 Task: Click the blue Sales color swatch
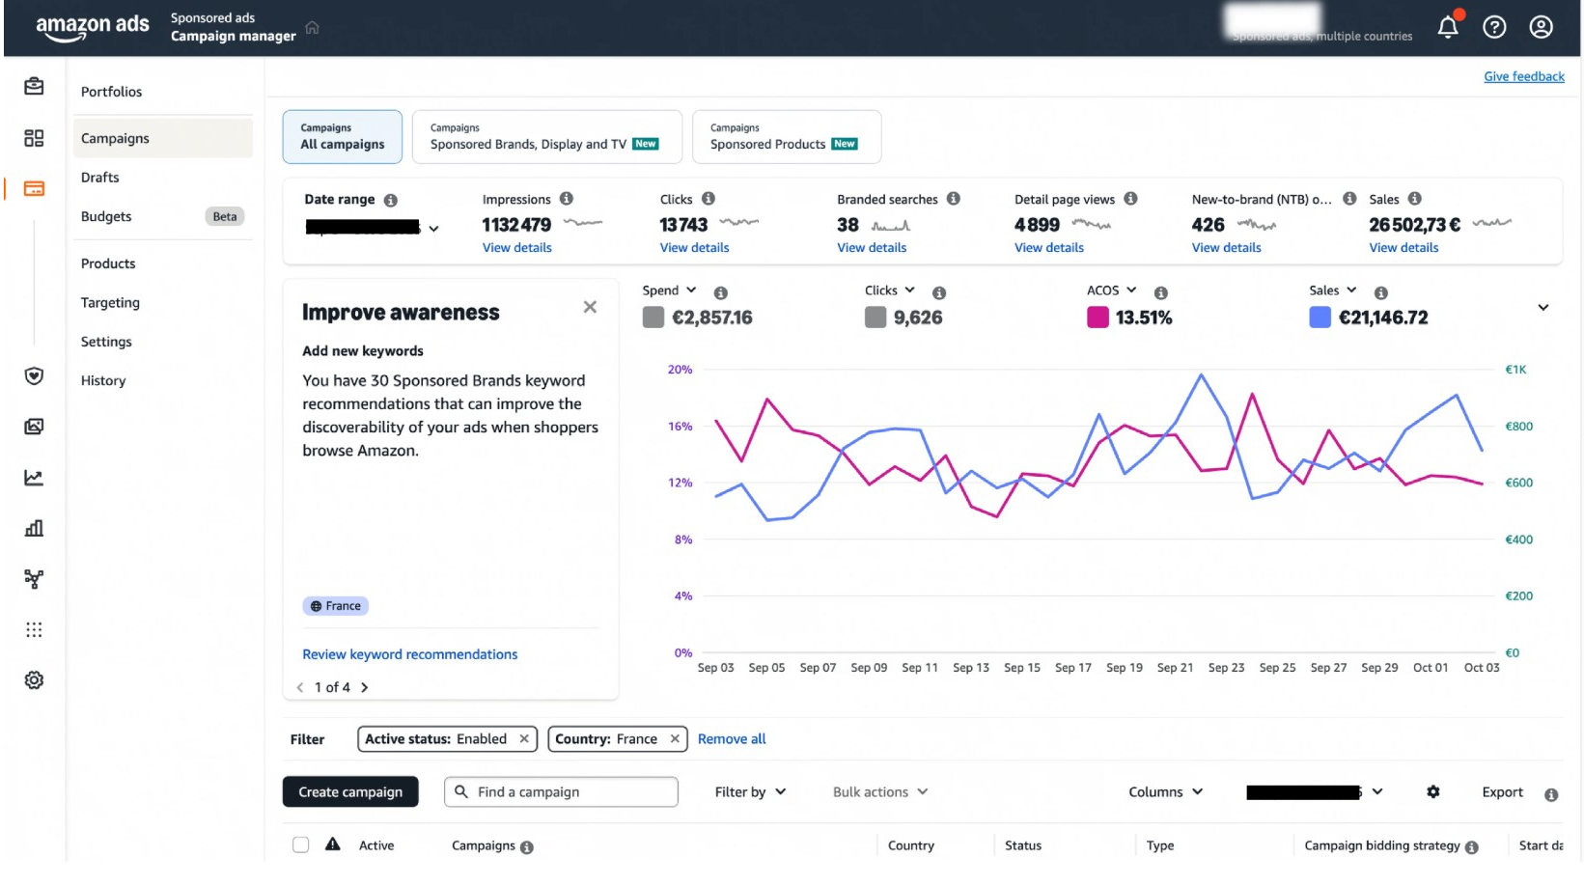tap(1320, 318)
